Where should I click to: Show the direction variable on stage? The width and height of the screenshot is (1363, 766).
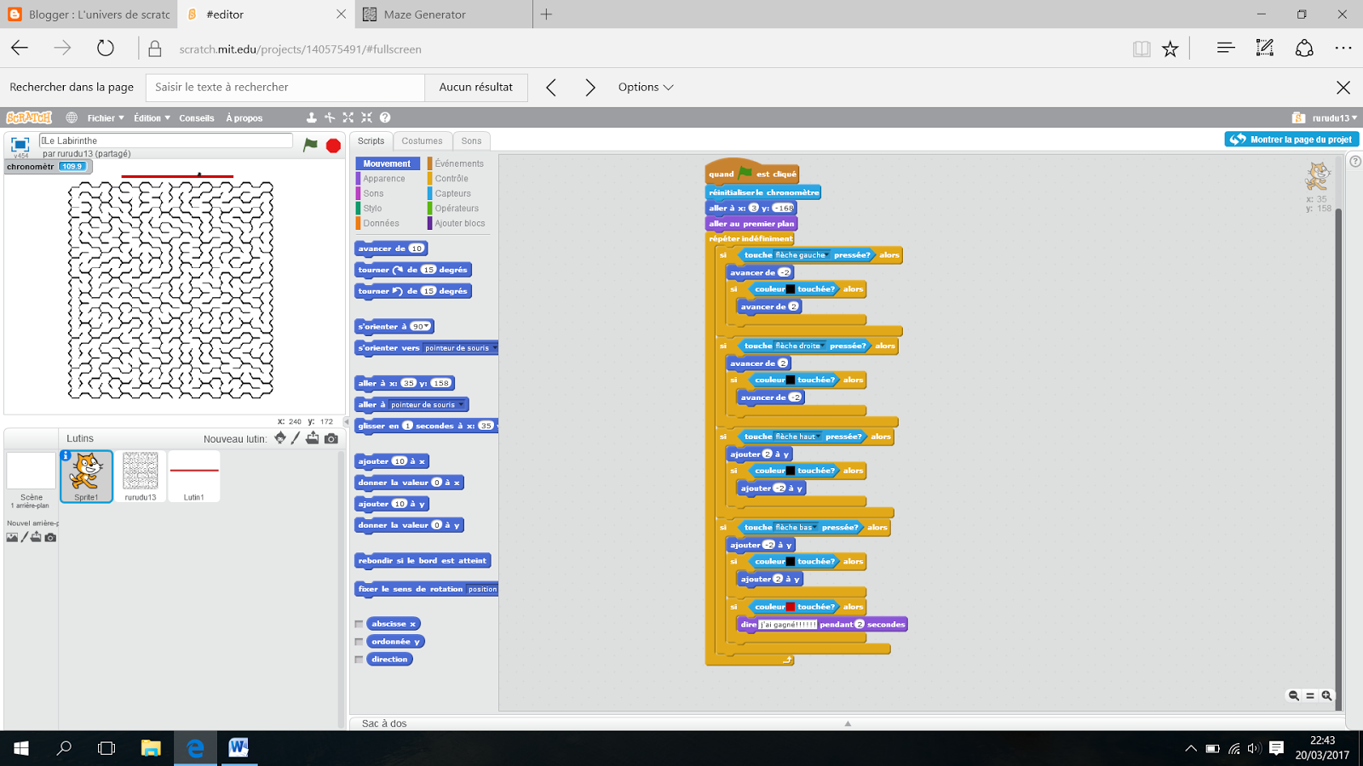pyautogui.click(x=359, y=659)
